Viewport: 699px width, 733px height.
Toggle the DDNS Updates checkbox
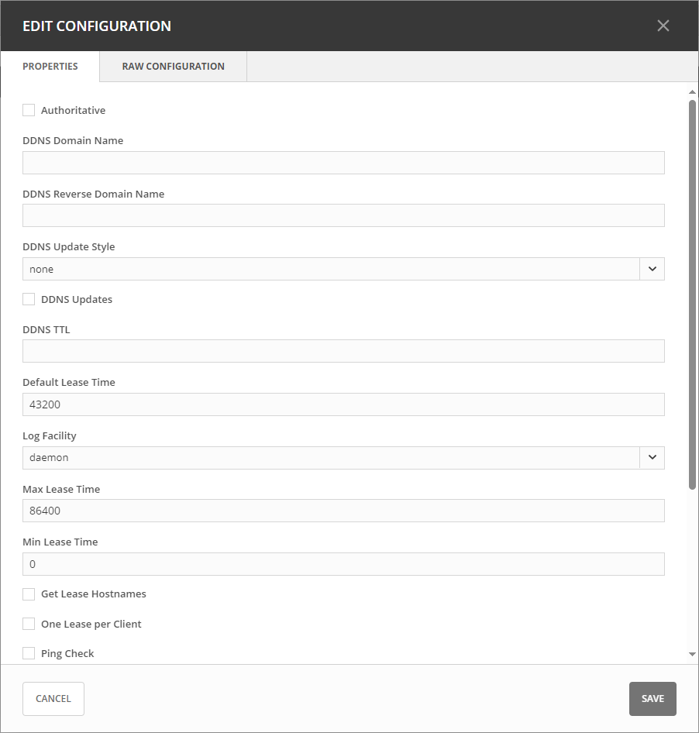[x=29, y=299]
